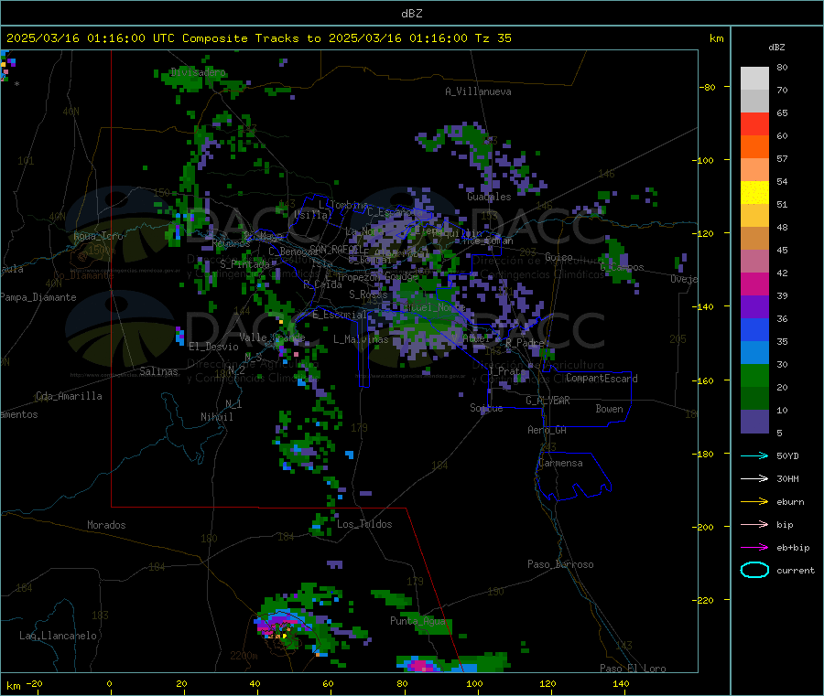Pick the magenta 39-42 dBZ color band
Viewport: 824px width, 696px height.
pos(754,284)
